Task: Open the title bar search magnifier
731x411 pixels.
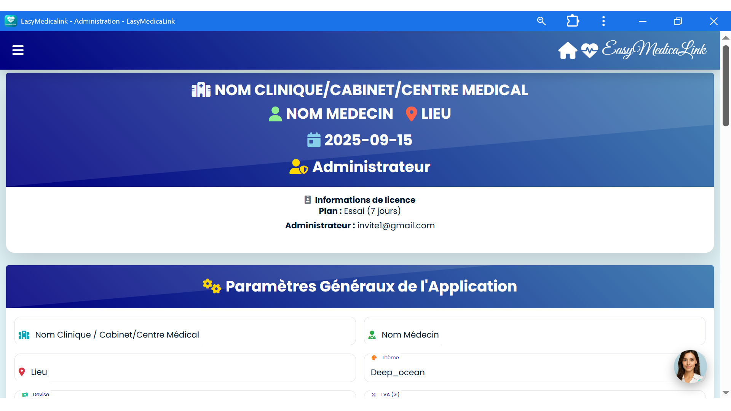Action: point(541,21)
